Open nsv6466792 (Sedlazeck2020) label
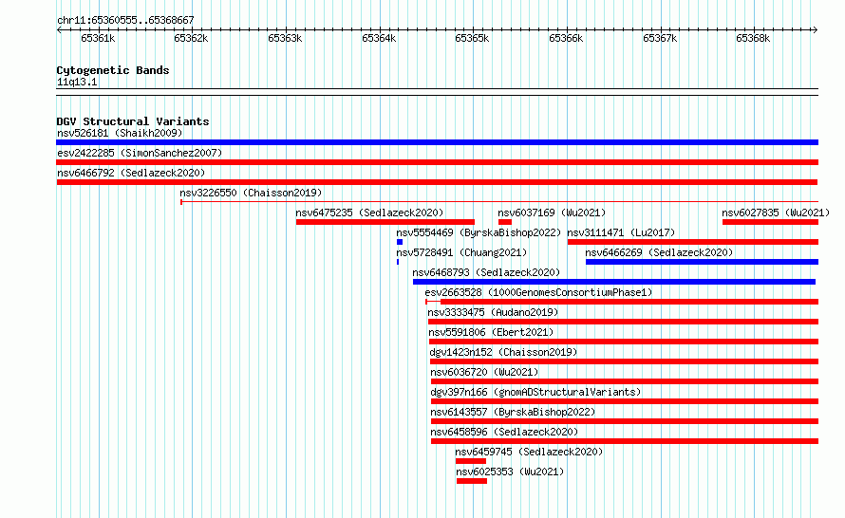Viewport: 845px width, 518px height. (131, 173)
